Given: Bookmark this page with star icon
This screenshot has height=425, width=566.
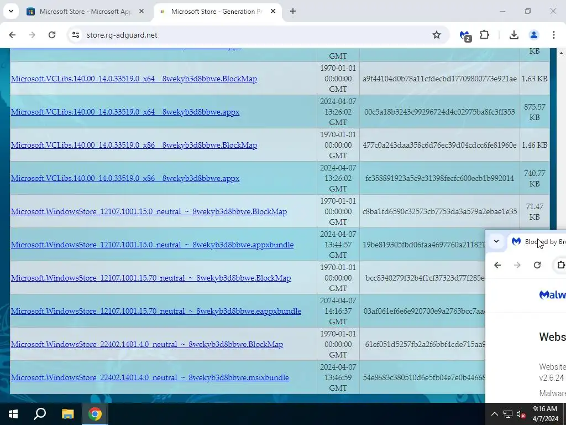Looking at the screenshot, I should coord(437,35).
